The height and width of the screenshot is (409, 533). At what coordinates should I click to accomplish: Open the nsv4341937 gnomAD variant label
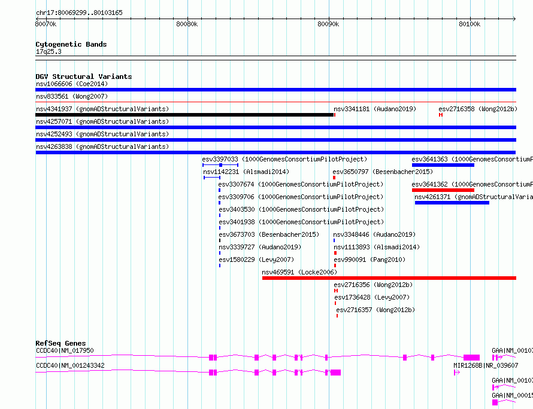coord(102,109)
